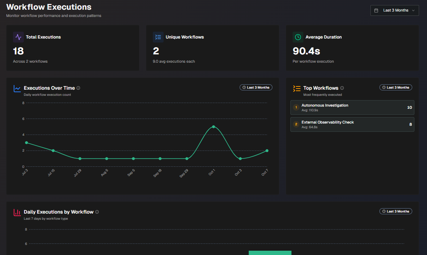Click Last 3 Months badge on Executions chart

coord(256,88)
